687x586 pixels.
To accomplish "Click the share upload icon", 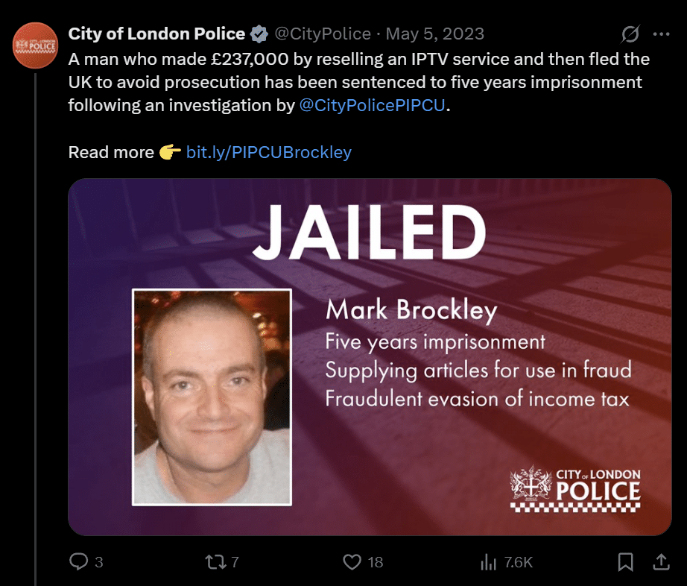I will [x=661, y=562].
